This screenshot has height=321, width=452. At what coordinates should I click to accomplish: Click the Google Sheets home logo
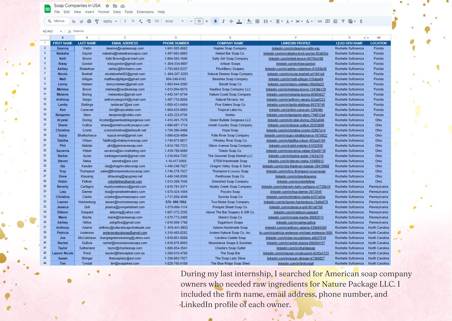click(48, 9)
